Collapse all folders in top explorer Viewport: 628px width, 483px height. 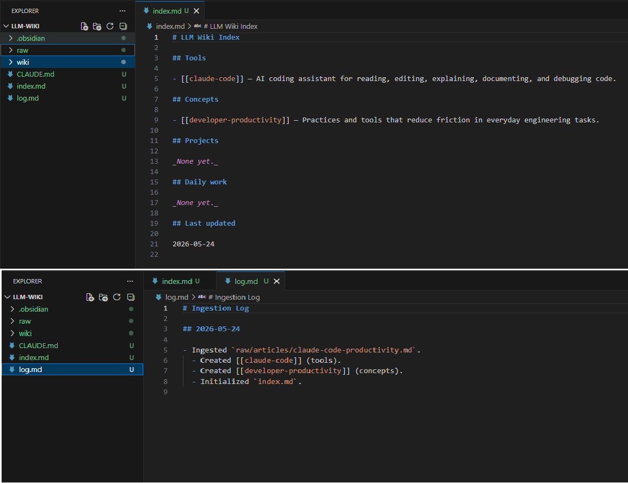coord(124,27)
